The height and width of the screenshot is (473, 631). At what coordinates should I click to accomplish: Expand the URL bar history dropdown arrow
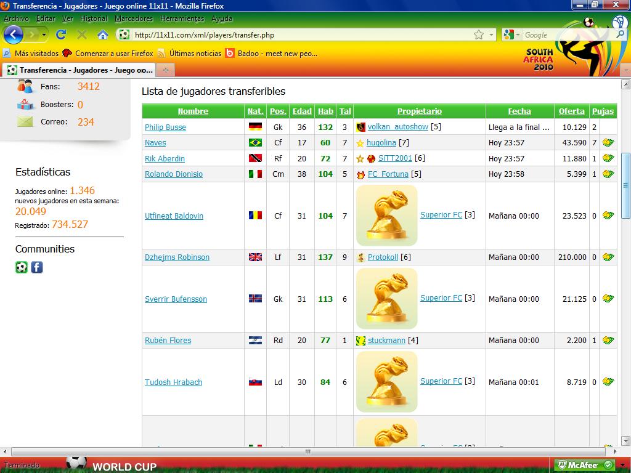[x=491, y=35]
